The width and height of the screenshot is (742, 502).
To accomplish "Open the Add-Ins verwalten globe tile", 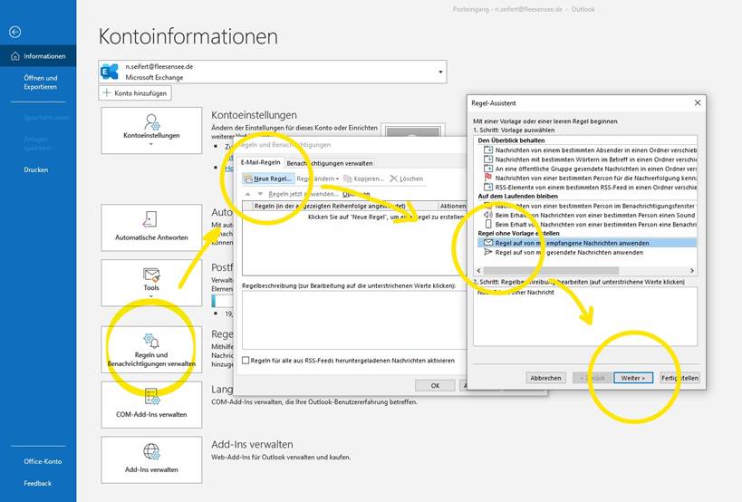I will (151, 460).
